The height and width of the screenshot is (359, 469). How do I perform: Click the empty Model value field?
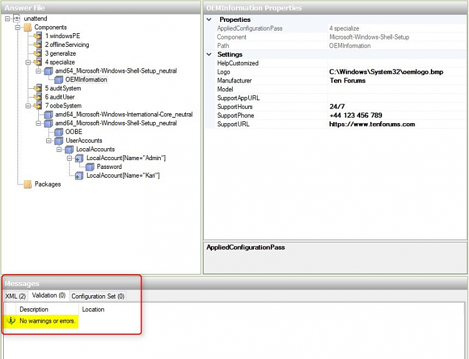click(396, 89)
